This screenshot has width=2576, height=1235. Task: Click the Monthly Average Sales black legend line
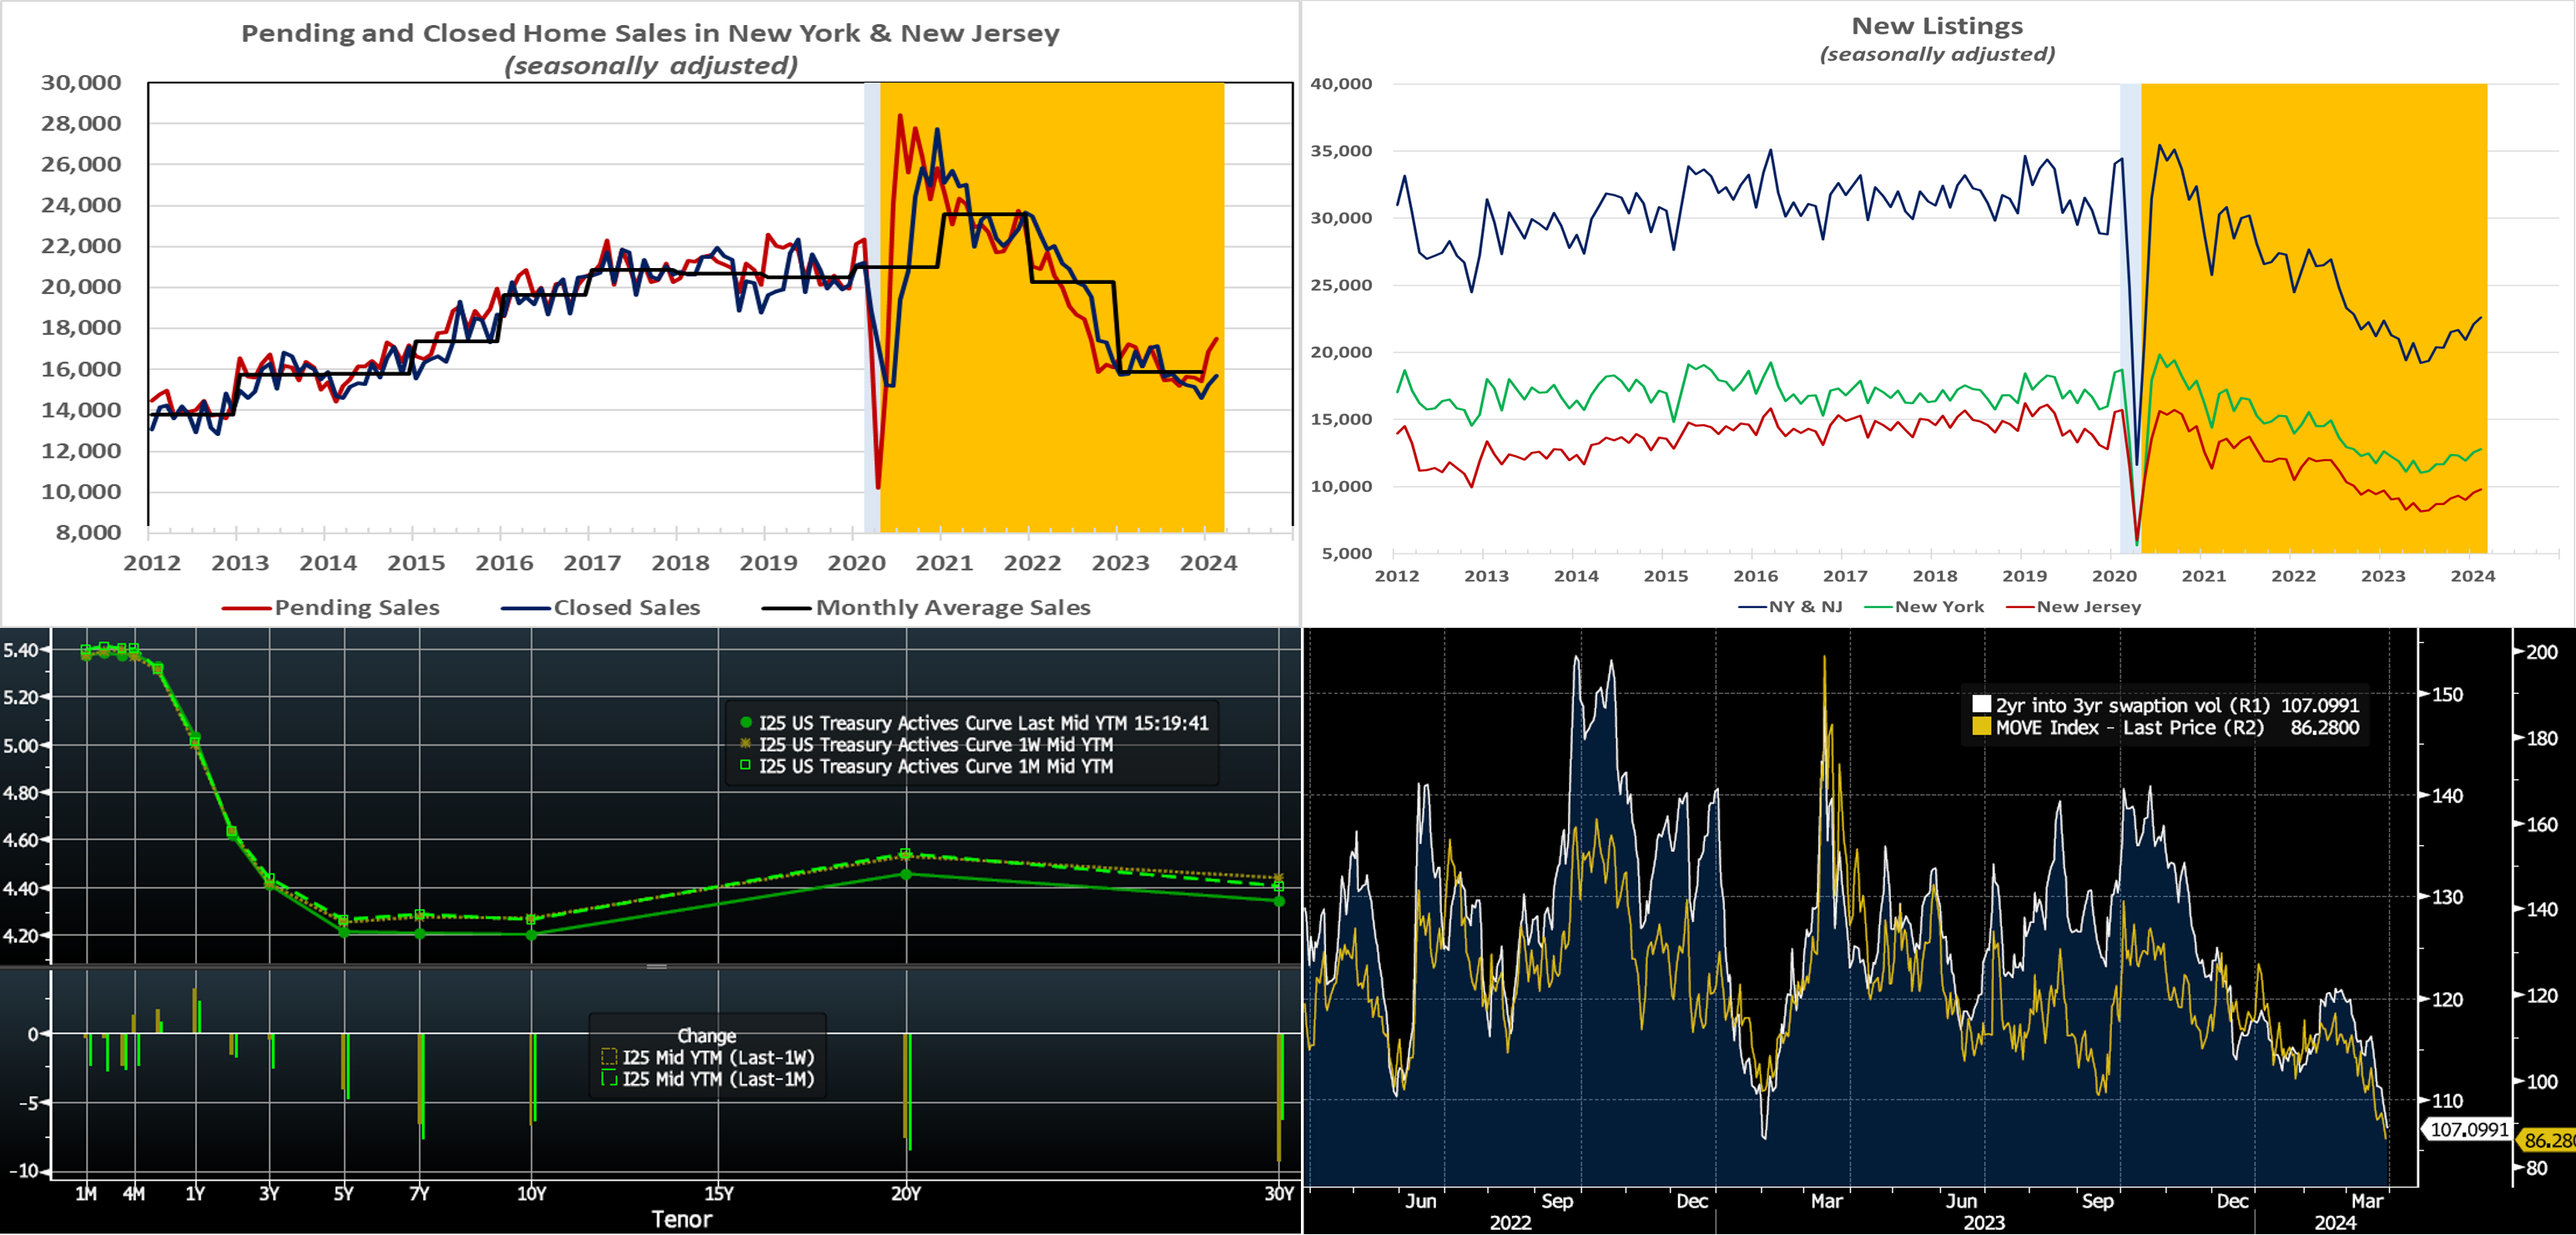[786, 609]
